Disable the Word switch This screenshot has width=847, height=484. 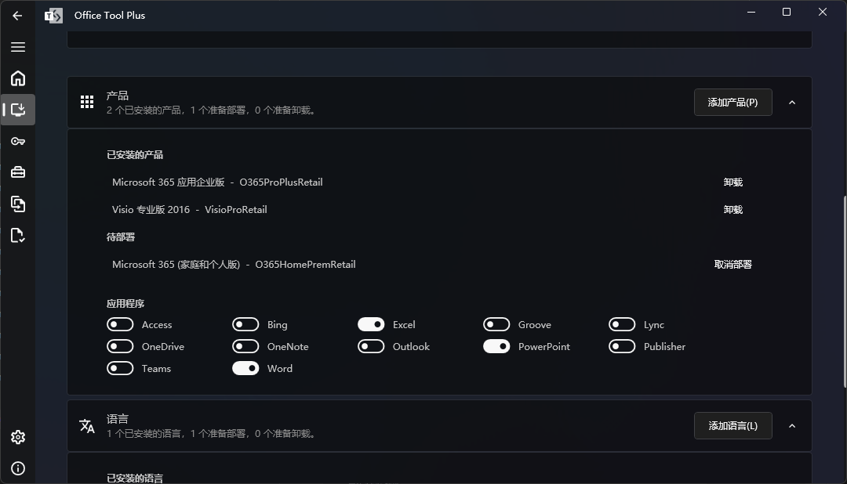tap(245, 369)
